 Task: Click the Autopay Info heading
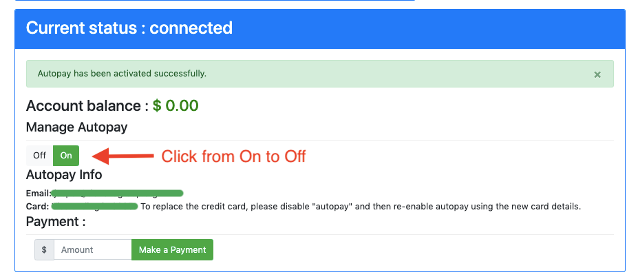64,175
